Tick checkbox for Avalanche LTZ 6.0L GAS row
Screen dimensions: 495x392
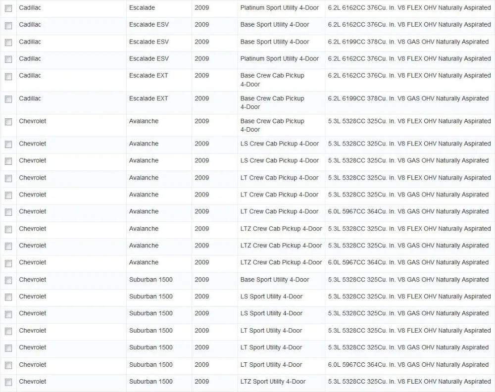[x=8, y=263]
